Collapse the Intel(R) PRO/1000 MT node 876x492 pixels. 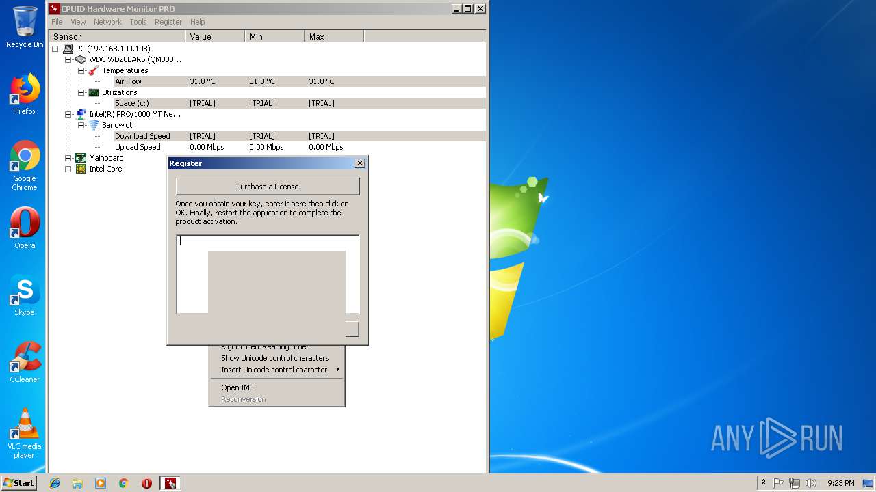tap(68, 114)
